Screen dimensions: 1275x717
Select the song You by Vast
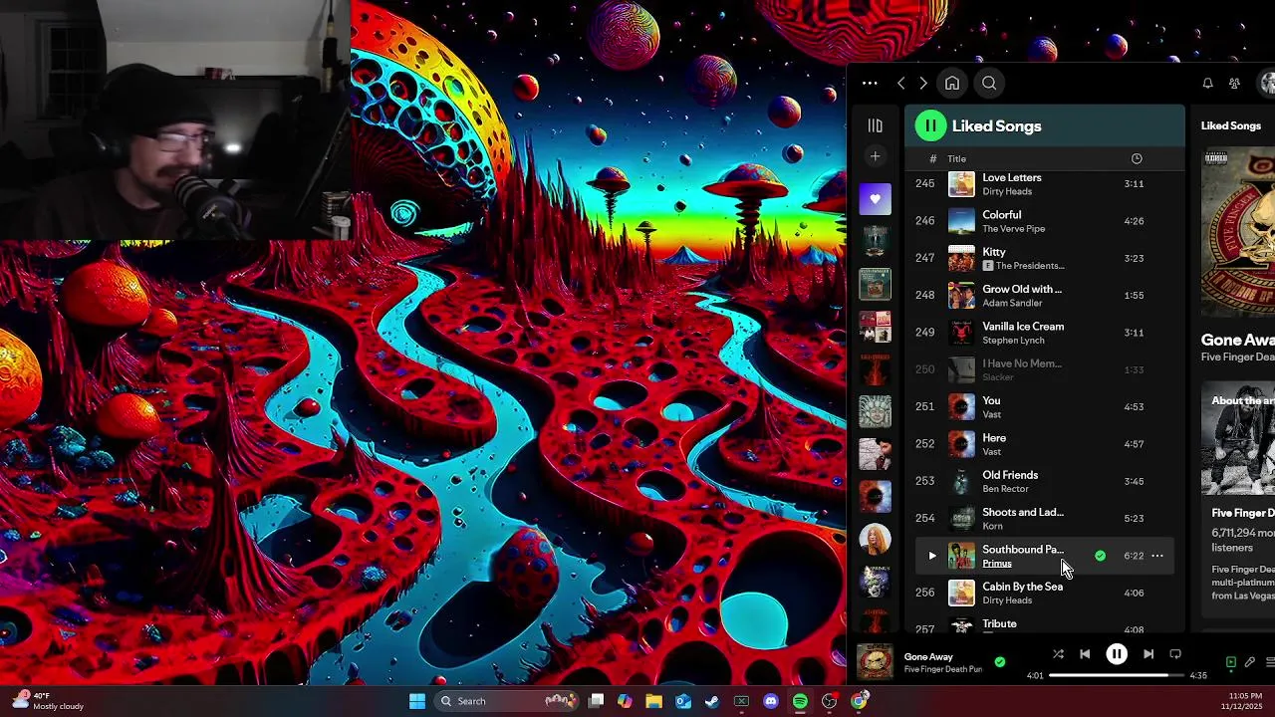click(x=1044, y=407)
